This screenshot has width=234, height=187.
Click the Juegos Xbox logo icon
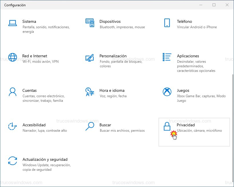point(167,92)
